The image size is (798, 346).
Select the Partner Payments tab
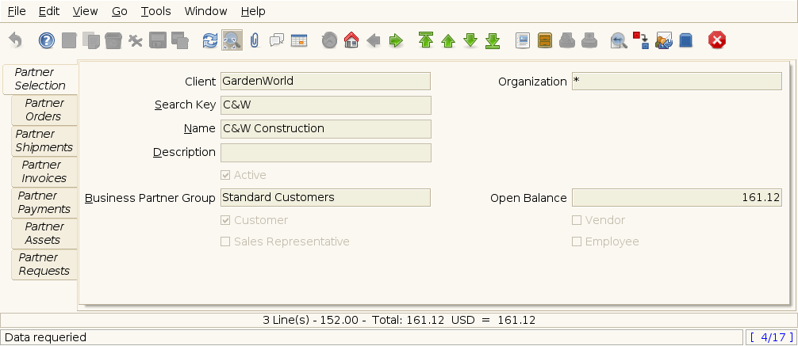click(x=44, y=203)
